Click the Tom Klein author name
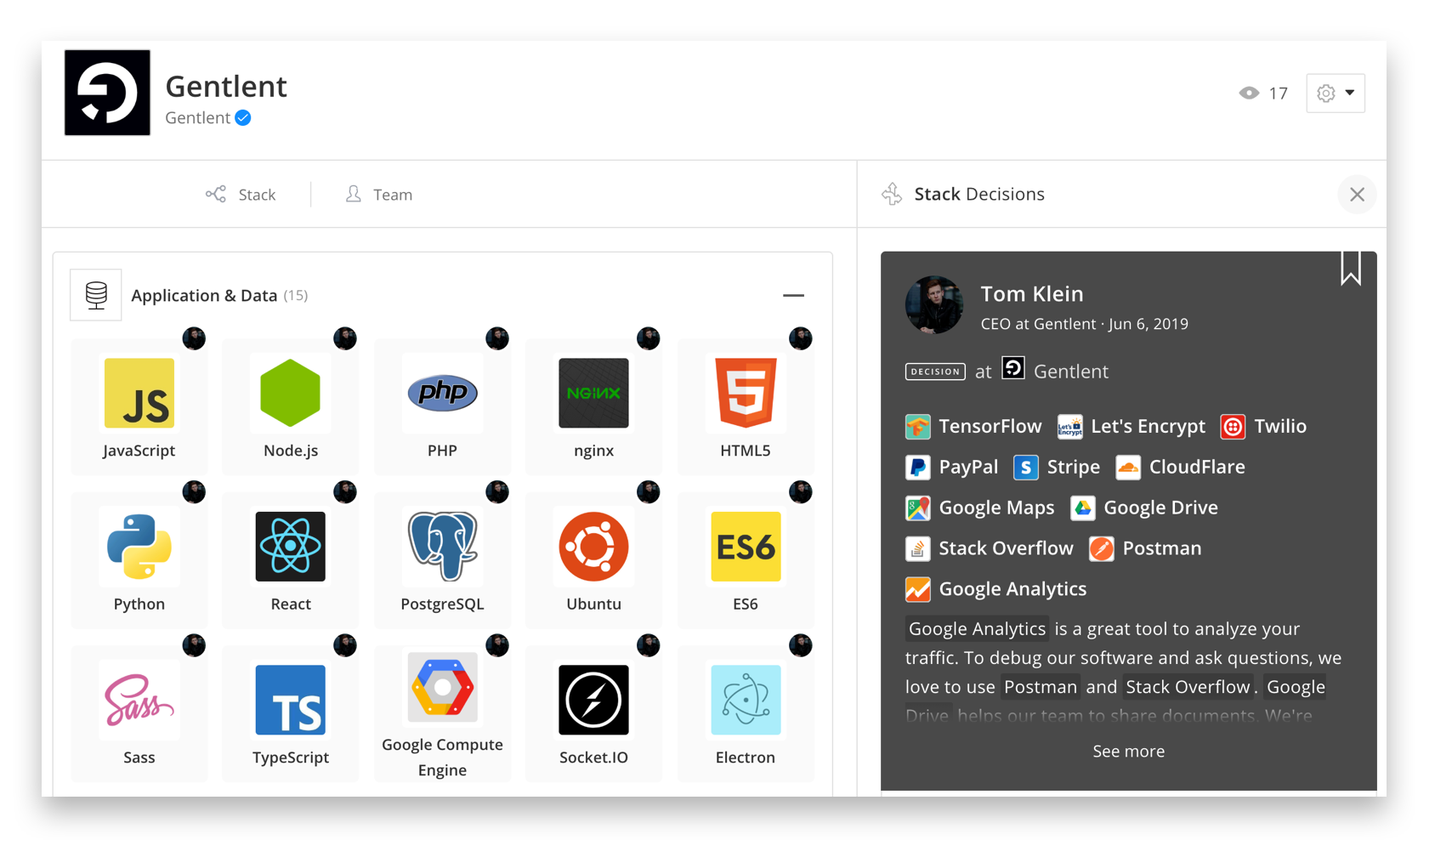Image resolution: width=1435 pixels, height=857 pixels. click(x=1032, y=293)
